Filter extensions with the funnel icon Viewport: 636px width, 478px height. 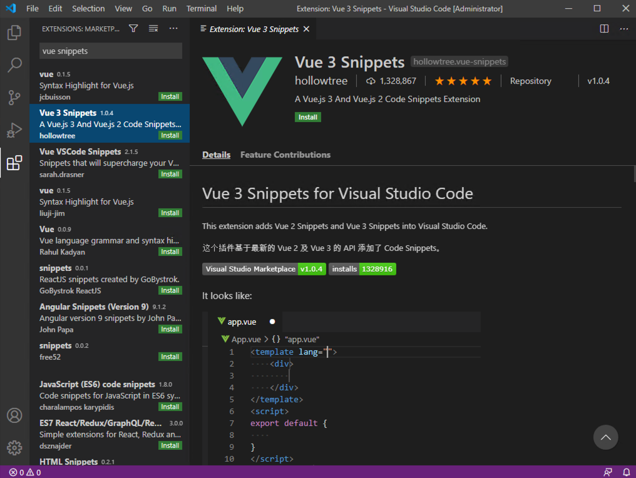pos(133,28)
